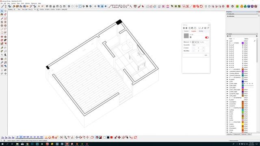Open the Camera menu
Image resolution: width=260 pixels, height=146 pixels.
pyautogui.click(x=13, y=3)
